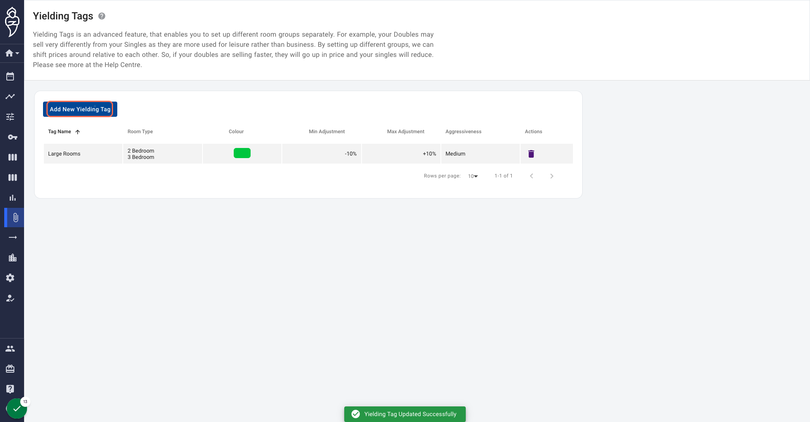Viewport: 810px width, 422px height.
Task: Click the Max Adjustment column header
Action: 406,132
